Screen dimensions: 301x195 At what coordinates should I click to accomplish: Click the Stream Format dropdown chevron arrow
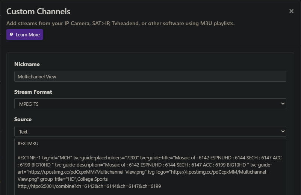pos(283,104)
